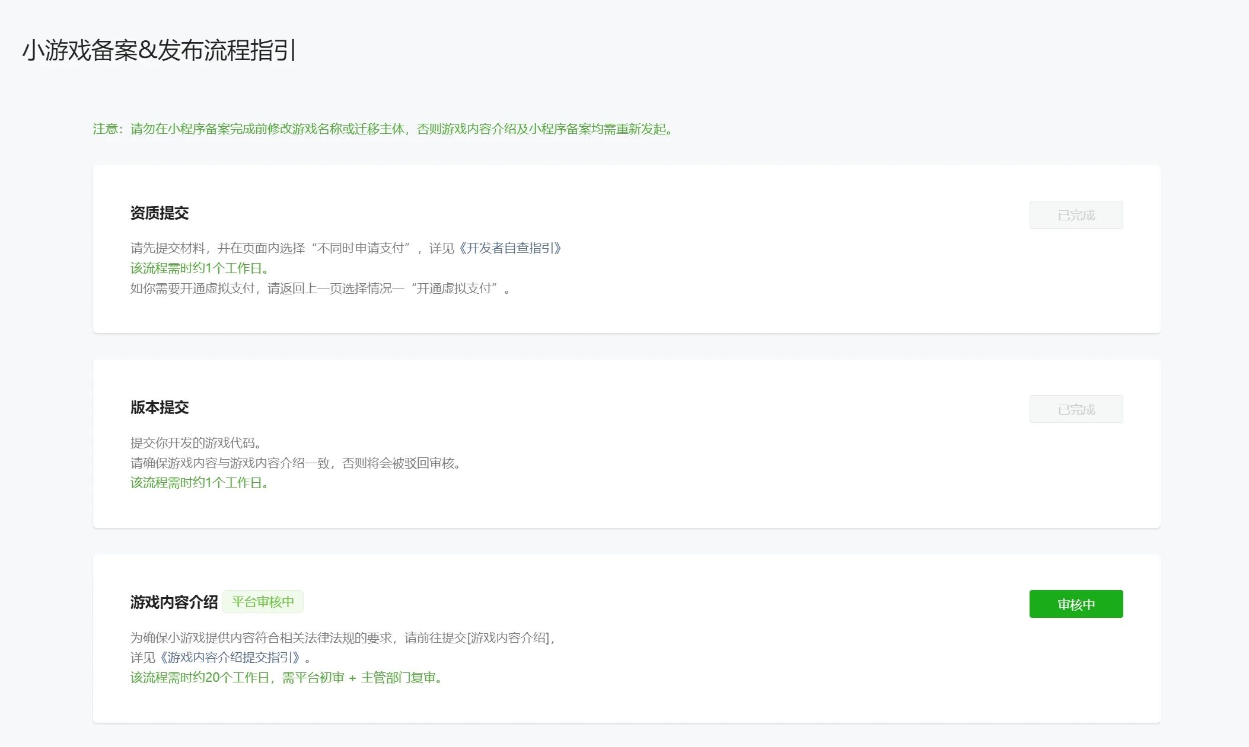Click the 已完成 button in 版本提交 card
This screenshot has height=747, width=1249.
[1076, 409]
